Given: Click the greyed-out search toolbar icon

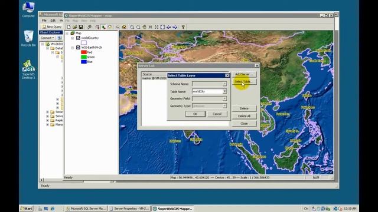Looking at the screenshot, I should pos(118,27).
